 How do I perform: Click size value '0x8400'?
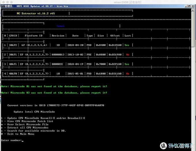101,45
